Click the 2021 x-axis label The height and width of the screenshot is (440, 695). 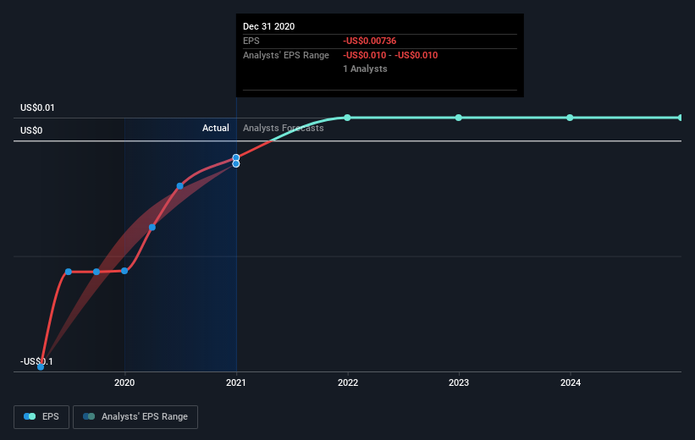click(x=236, y=382)
